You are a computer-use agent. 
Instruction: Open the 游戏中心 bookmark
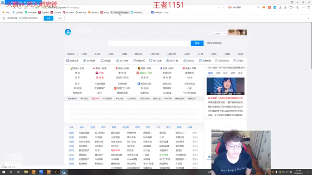(x=93, y=12)
